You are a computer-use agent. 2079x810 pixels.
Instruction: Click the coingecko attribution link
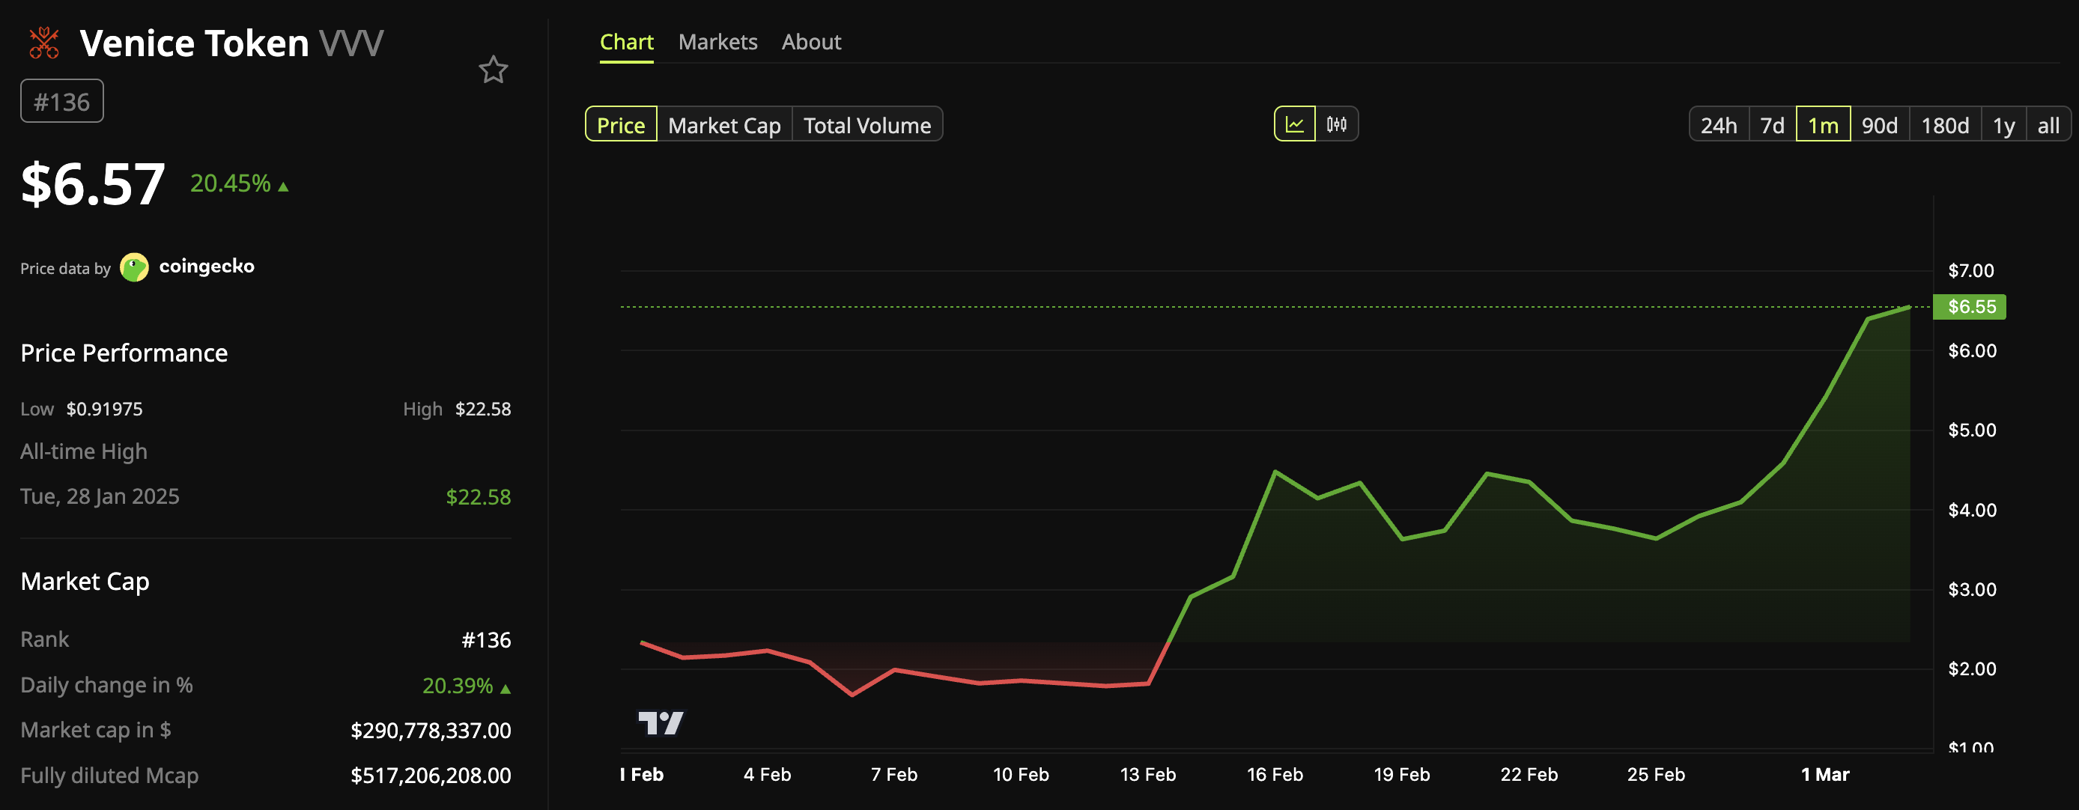click(x=207, y=267)
